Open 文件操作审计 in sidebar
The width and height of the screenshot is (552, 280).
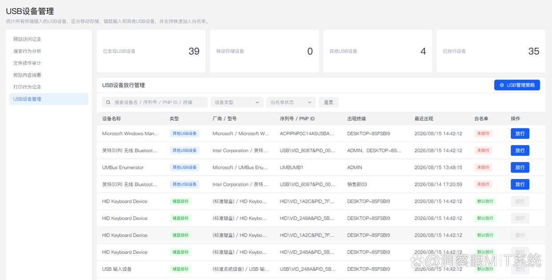pyautogui.click(x=49, y=63)
